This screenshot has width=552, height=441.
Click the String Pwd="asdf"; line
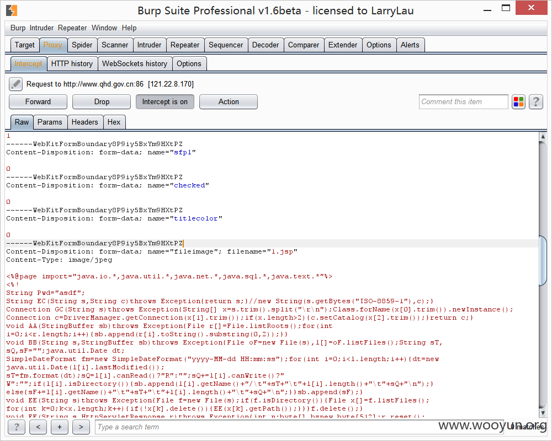click(x=45, y=293)
